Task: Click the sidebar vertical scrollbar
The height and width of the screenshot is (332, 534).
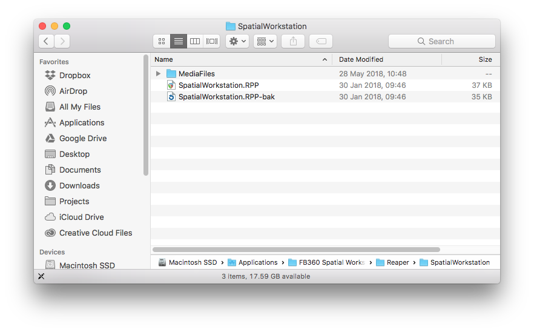Action: [x=146, y=115]
